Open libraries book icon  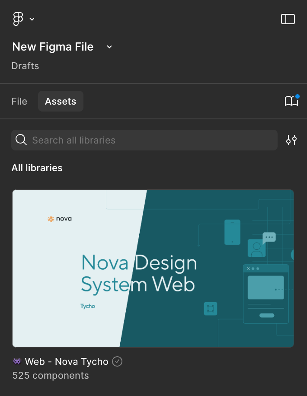coord(291,101)
